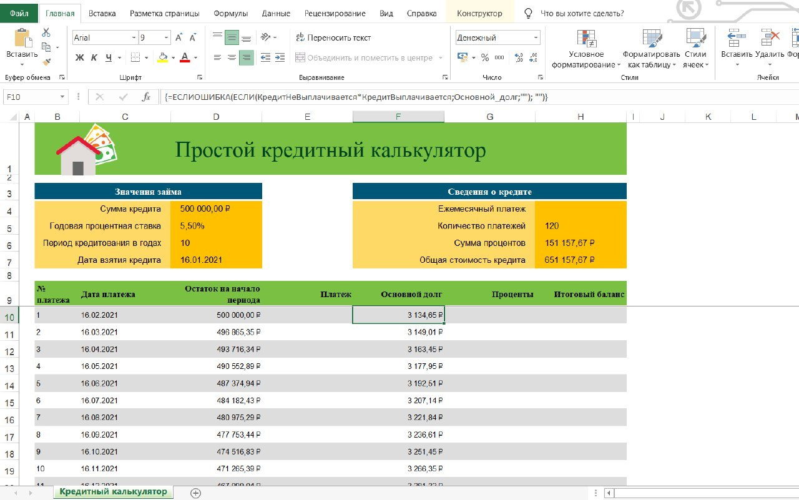Add a new sheet with plus icon
The height and width of the screenshot is (500, 799).
click(195, 493)
